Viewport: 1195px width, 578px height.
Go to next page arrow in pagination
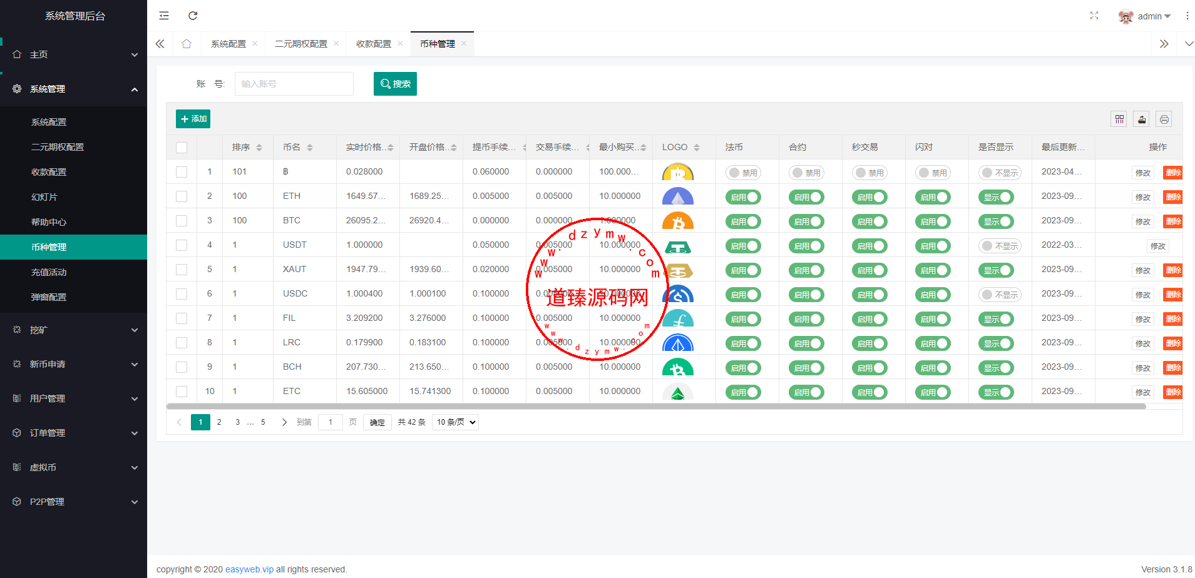[284, 422]
